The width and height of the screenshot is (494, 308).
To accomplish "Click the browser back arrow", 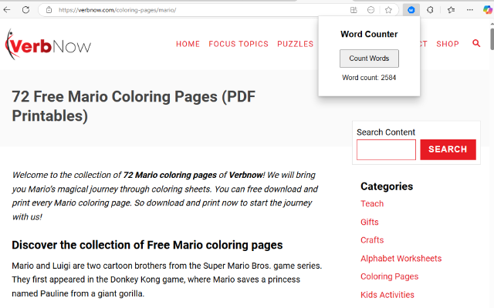I will 7,10.
